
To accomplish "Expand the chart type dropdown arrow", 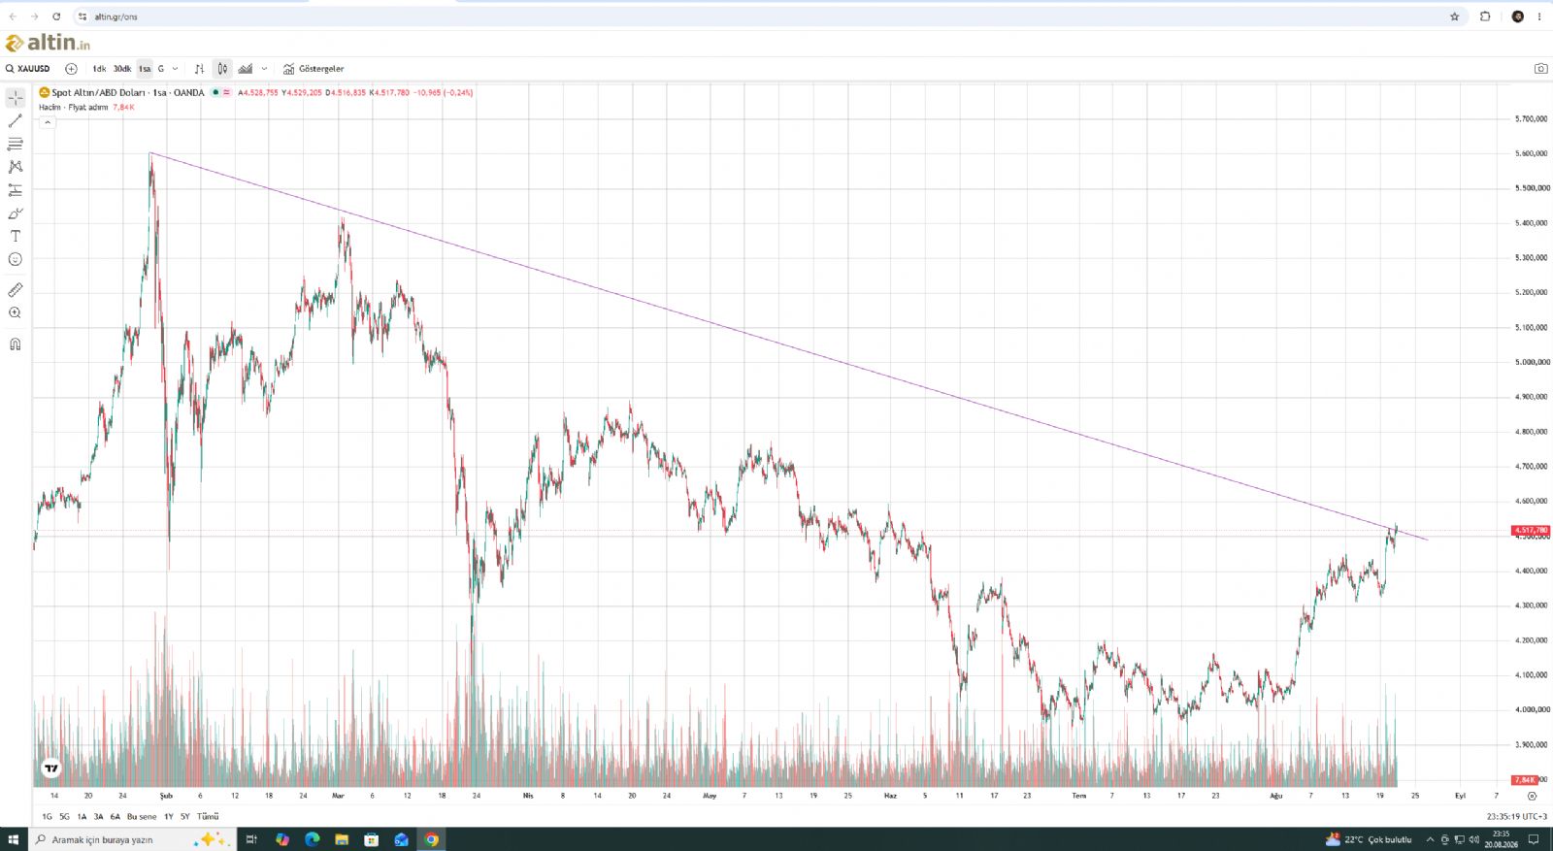I will [264, 69].
